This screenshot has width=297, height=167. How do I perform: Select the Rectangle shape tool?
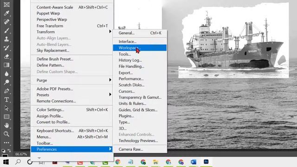[6, 117]
